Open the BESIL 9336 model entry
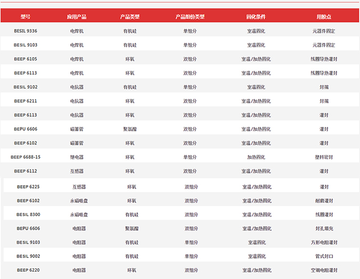The width and height of the screenshot is (360, 279). [25, 31]
